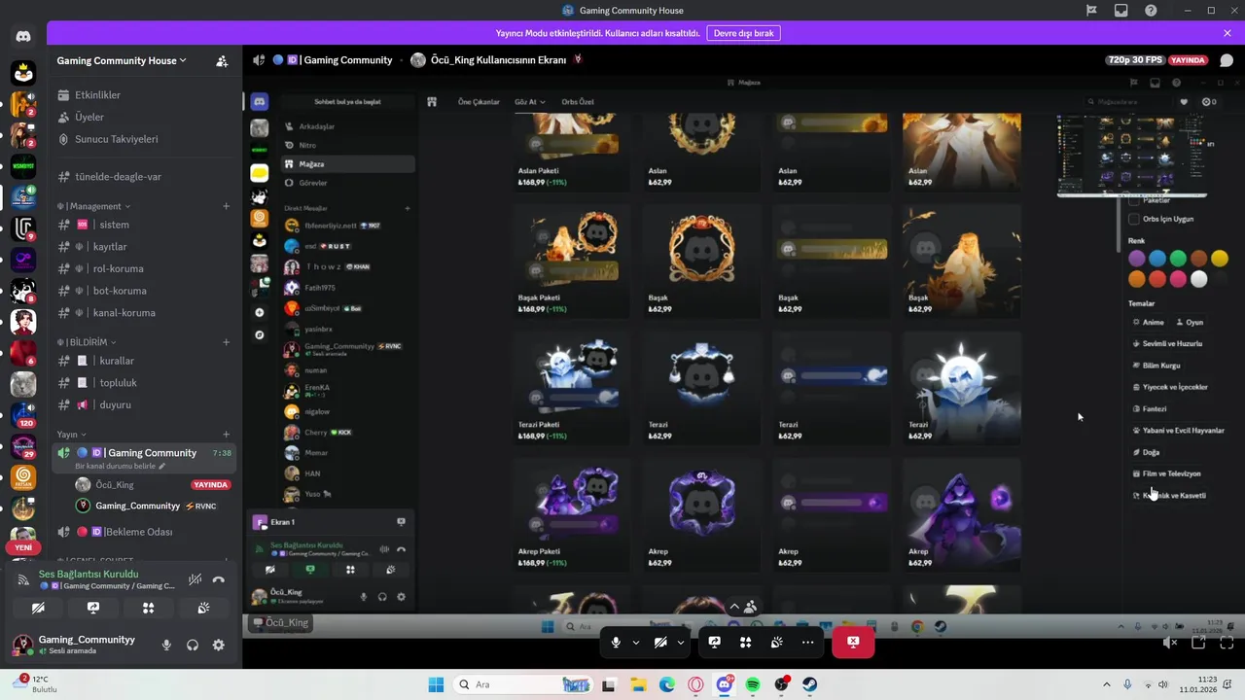Open the members add icon next to server name
This screenshot has height=700, width=1245.
pyautogui.click(x=222, y=60)
